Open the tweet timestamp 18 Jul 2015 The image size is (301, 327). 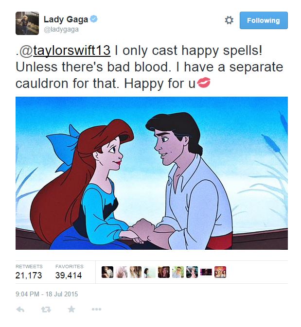coord(47,294)
